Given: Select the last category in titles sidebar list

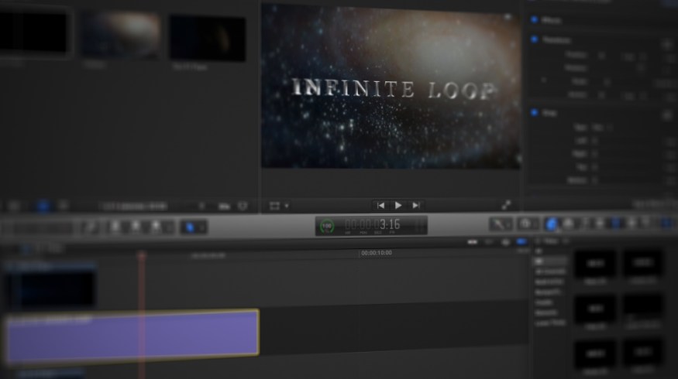Looking at the screenshot, I should pos(551,323).
